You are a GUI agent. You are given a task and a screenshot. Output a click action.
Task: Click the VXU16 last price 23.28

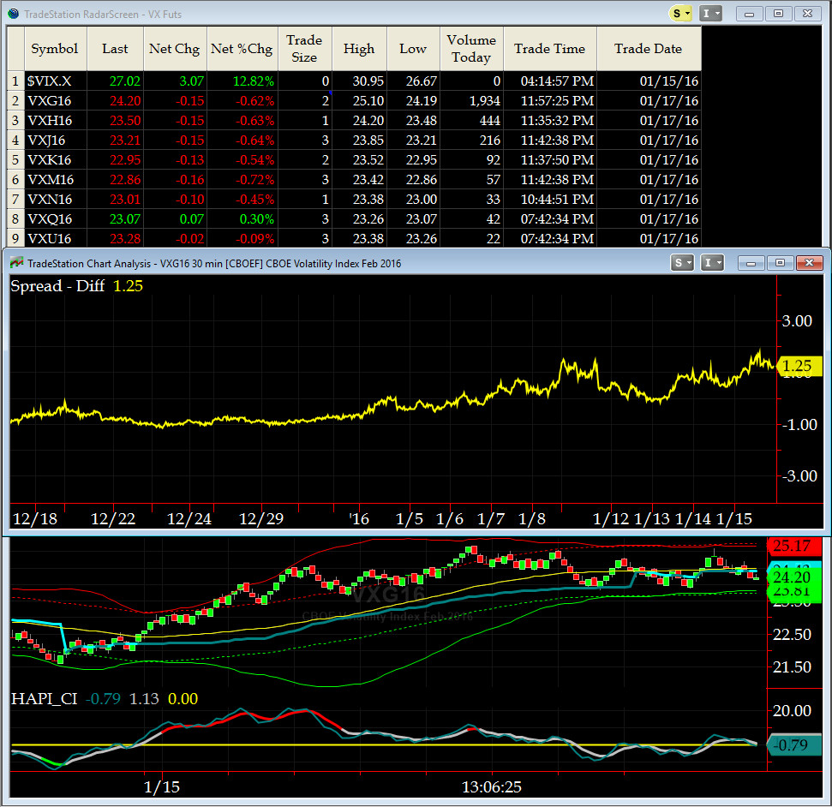116,238
